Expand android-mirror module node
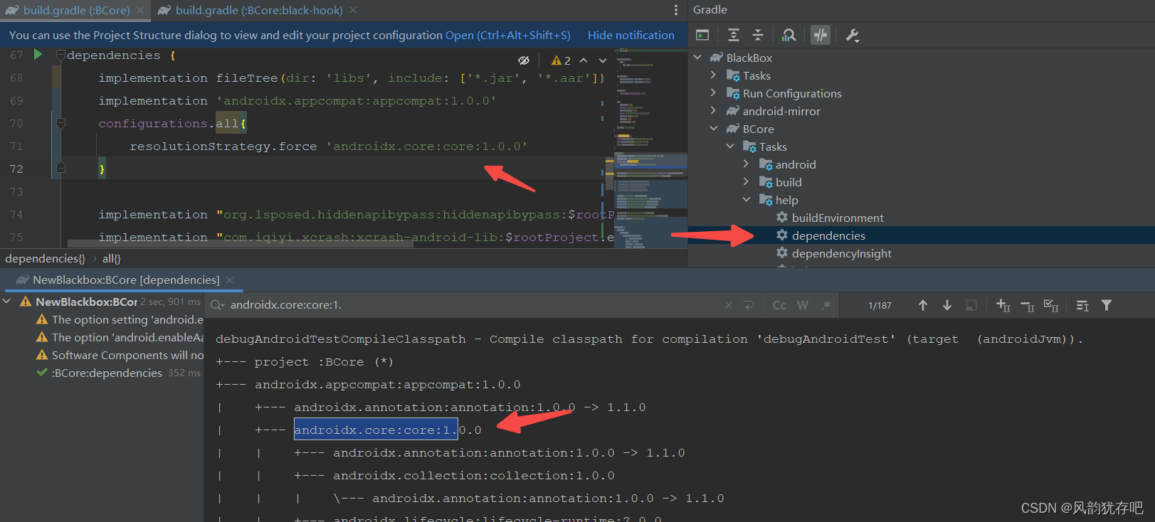Screen dimensions: 1155x522 [714, 111]
